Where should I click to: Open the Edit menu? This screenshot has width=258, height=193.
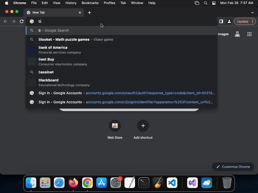pyautogui.click(x=45, y=3)
